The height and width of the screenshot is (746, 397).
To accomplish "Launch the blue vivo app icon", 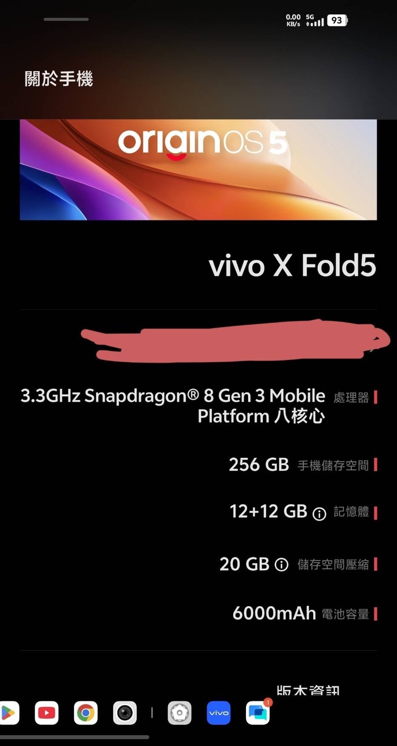I will (218, 713).
